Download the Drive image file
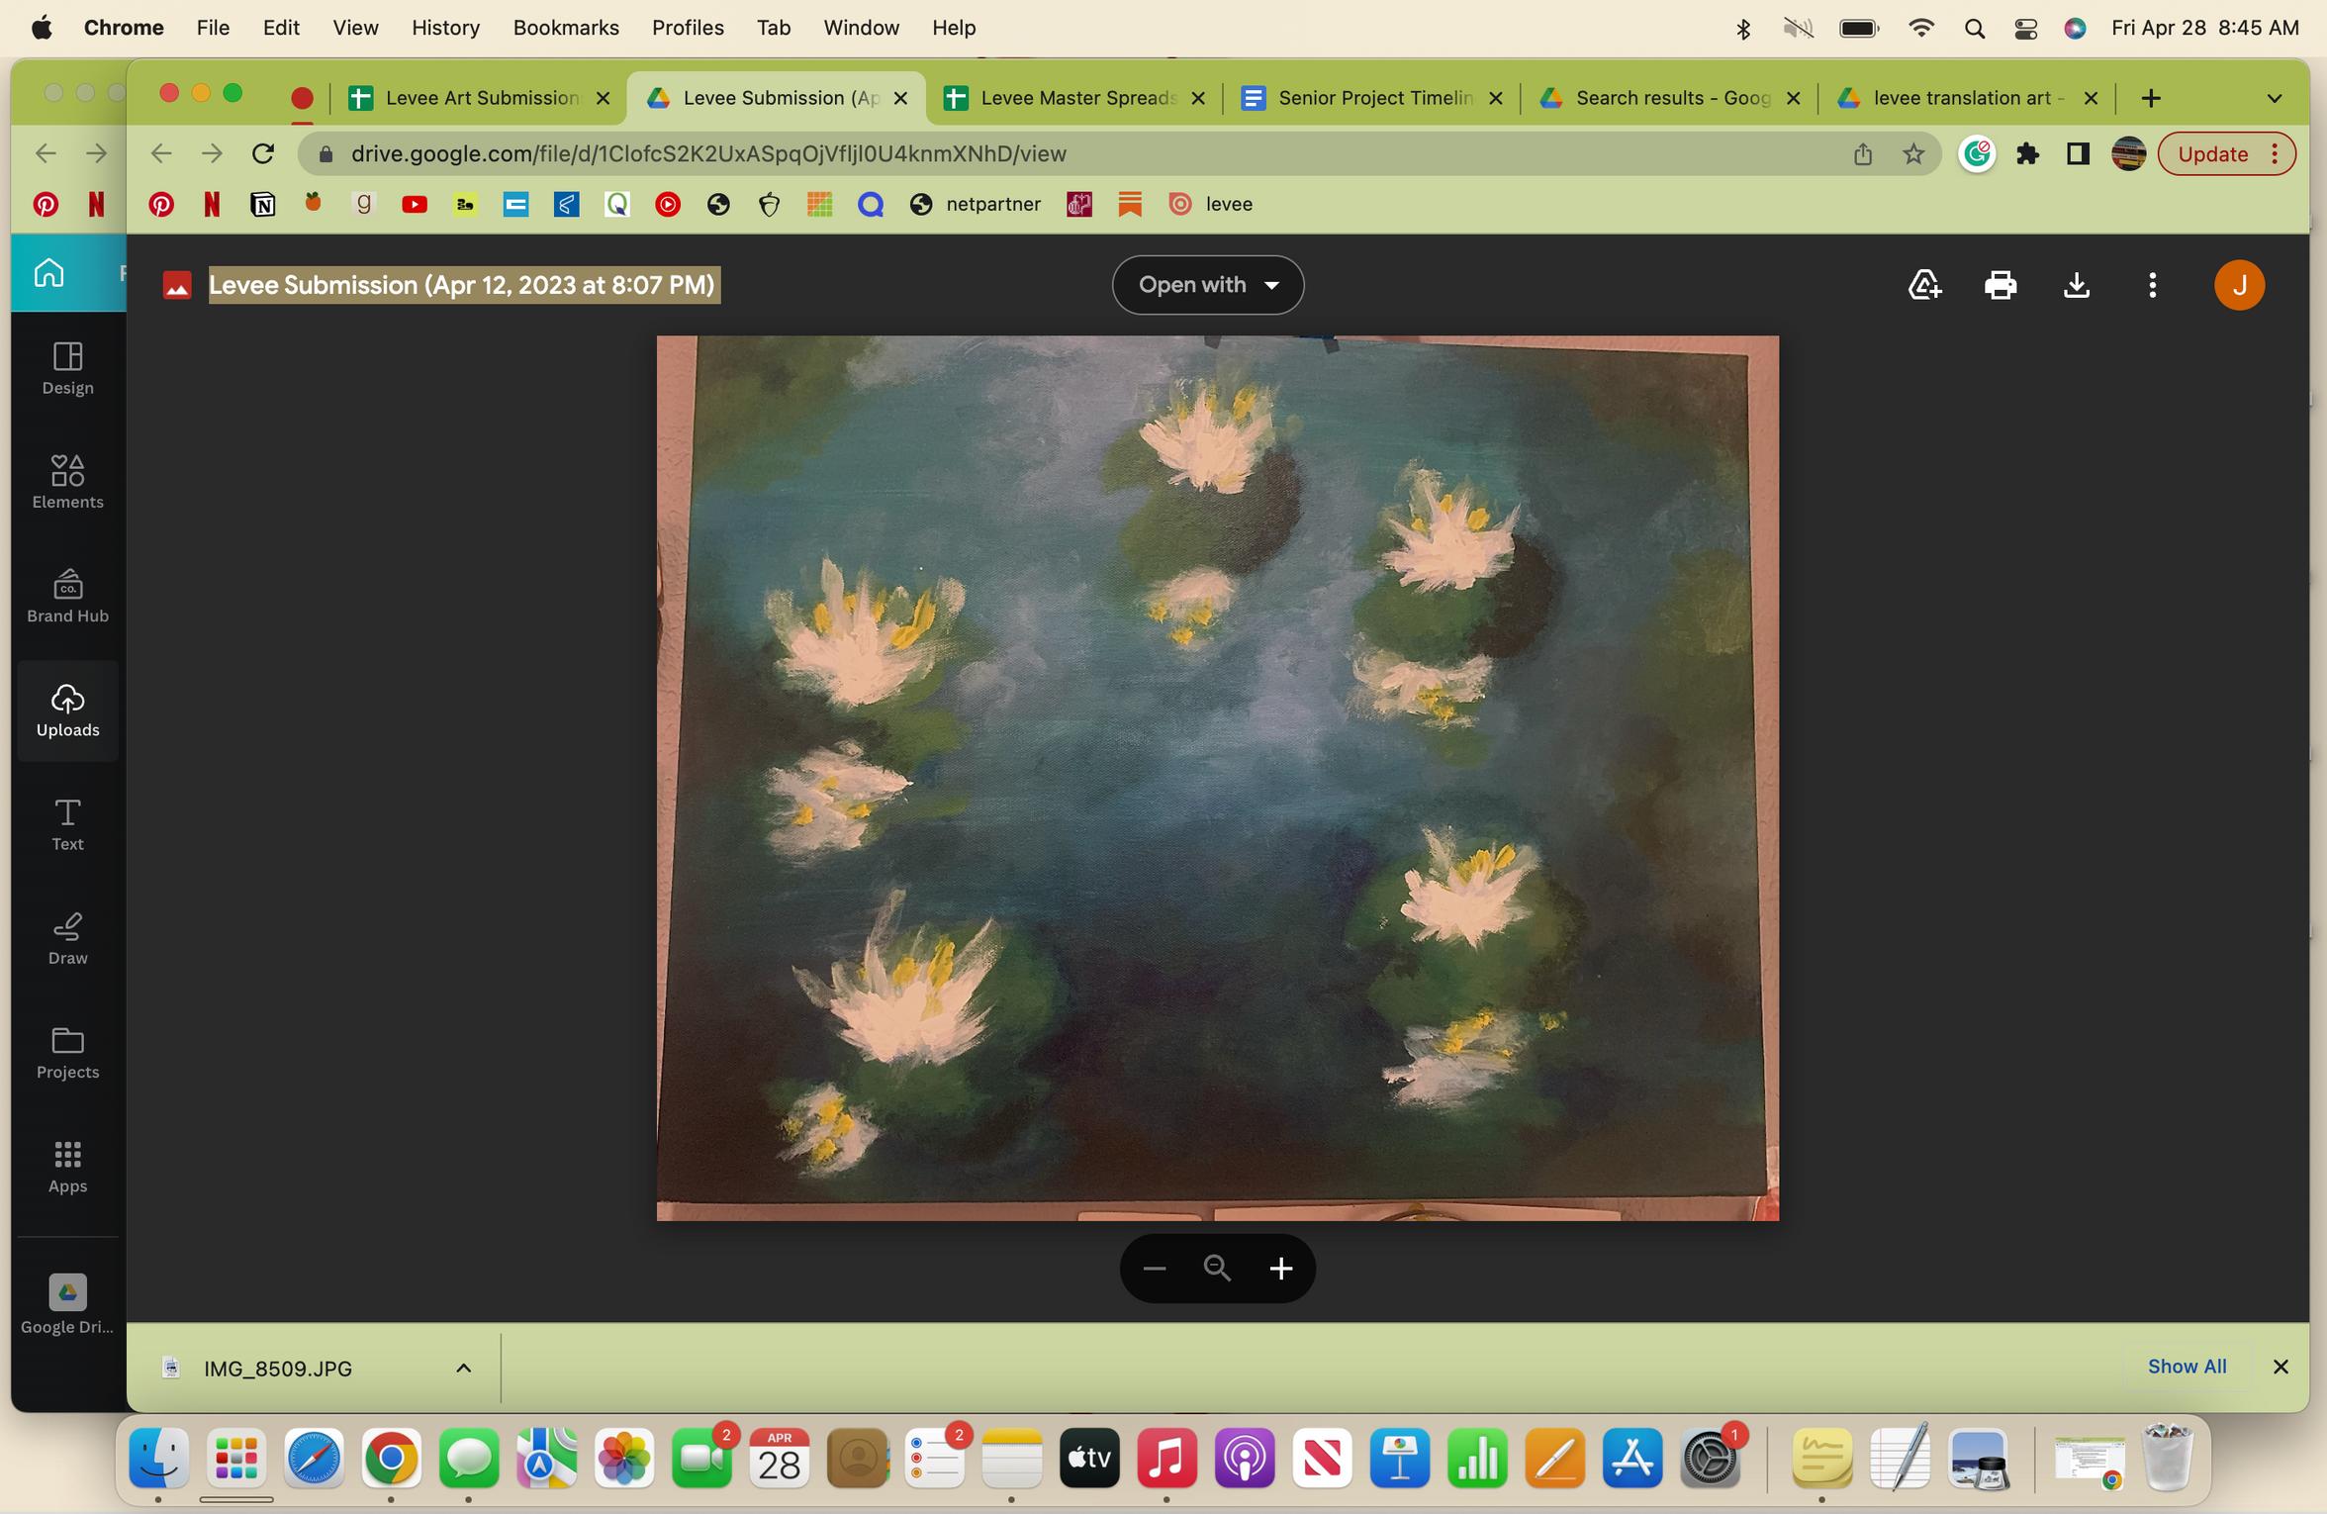Viewport: 2327px width, 1514px height. click(x=2076, y=286)
